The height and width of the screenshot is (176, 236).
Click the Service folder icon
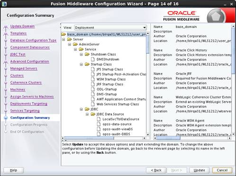pos(81,49)
